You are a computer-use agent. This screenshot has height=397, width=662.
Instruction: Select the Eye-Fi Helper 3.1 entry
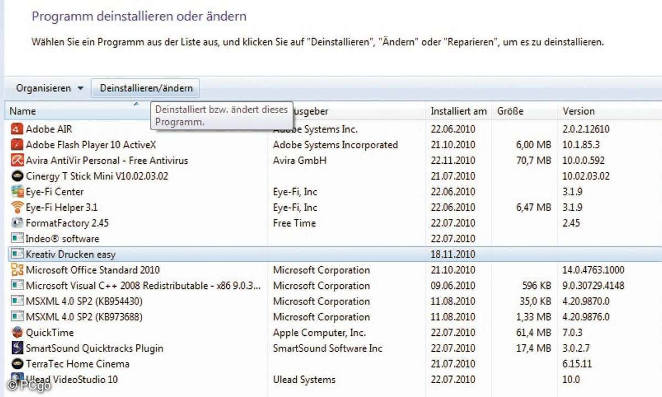click(62, 207)
